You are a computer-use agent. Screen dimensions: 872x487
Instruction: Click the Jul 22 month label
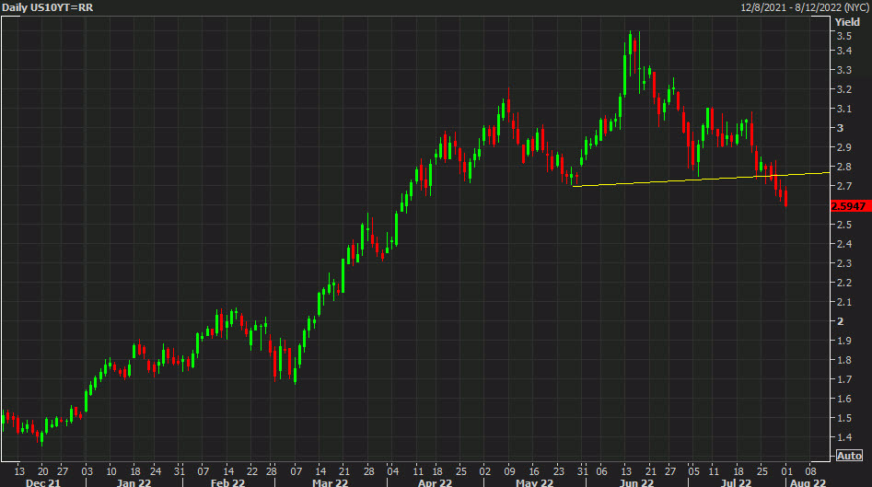tap(736, 482)
